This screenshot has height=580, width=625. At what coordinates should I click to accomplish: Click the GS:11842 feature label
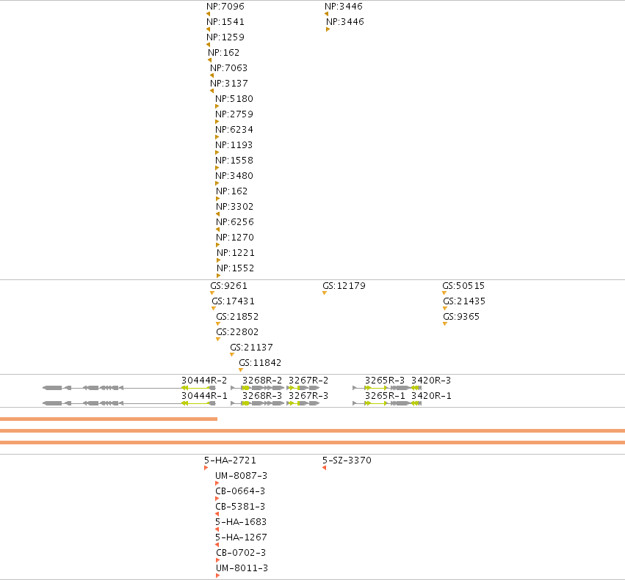coord(260,363)
